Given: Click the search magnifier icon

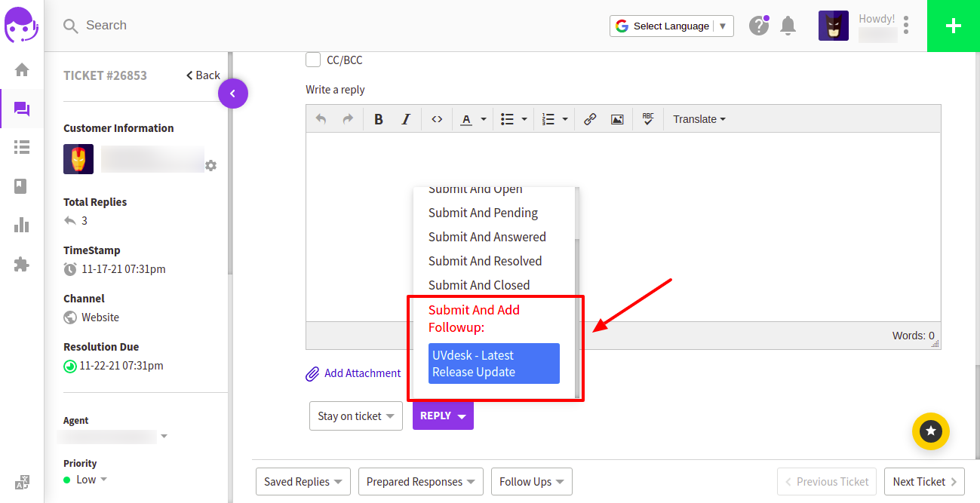Looking at the screenshot, I should (x=71, y=26).
